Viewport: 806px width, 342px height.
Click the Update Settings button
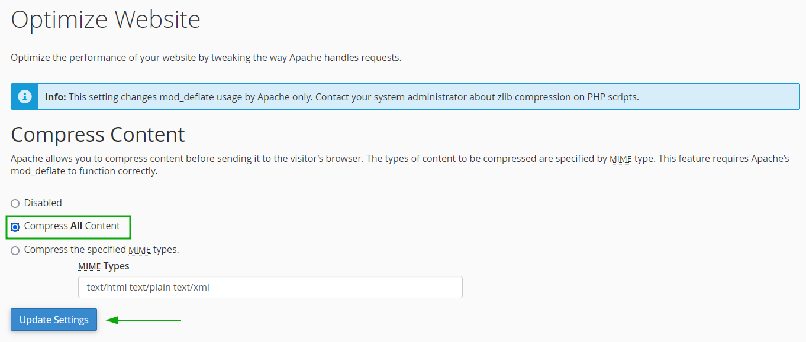click(54, 320)
